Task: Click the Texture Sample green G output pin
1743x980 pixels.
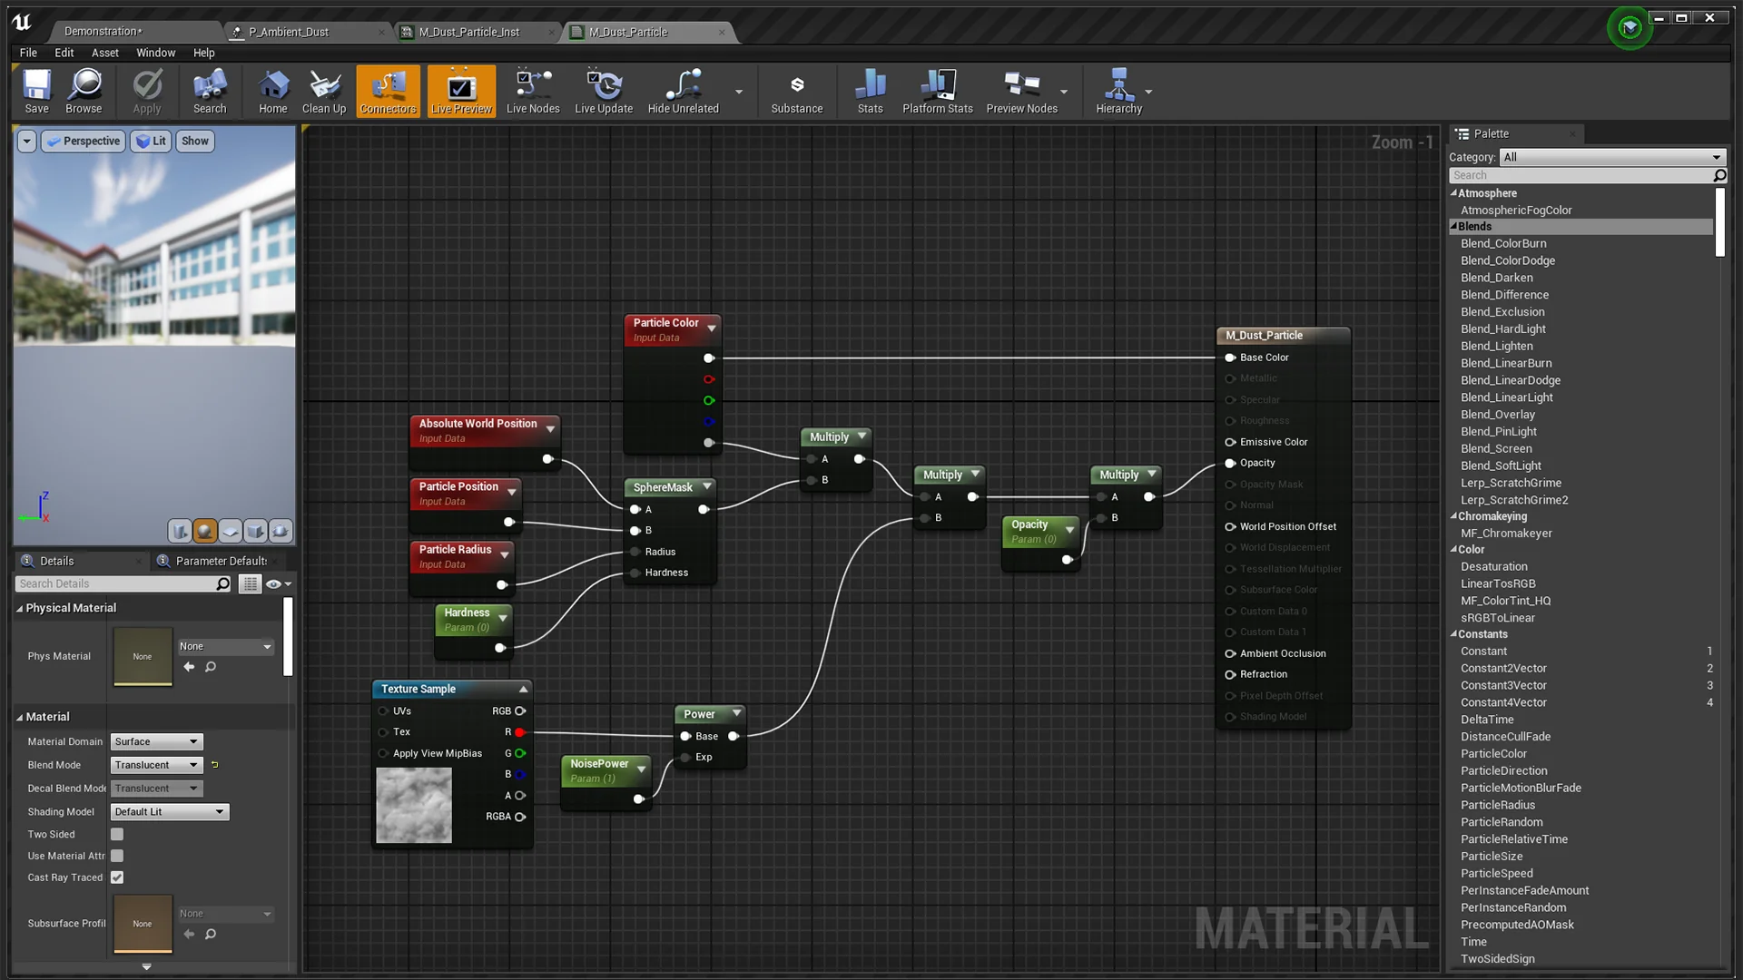Action: (519, 753)
